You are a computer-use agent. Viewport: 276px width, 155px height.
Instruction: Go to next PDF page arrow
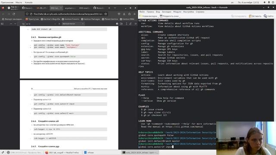click(16, 24)
